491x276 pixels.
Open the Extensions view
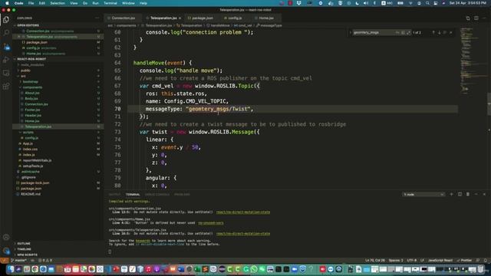pos(6,87)
